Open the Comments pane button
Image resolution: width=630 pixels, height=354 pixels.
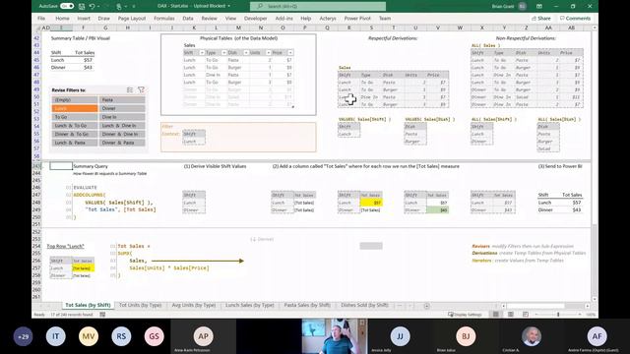(x=575, y=18)
